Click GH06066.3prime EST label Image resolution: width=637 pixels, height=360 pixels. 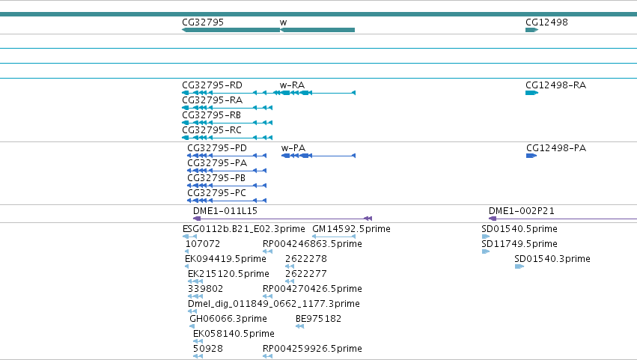tap(228, 320)
